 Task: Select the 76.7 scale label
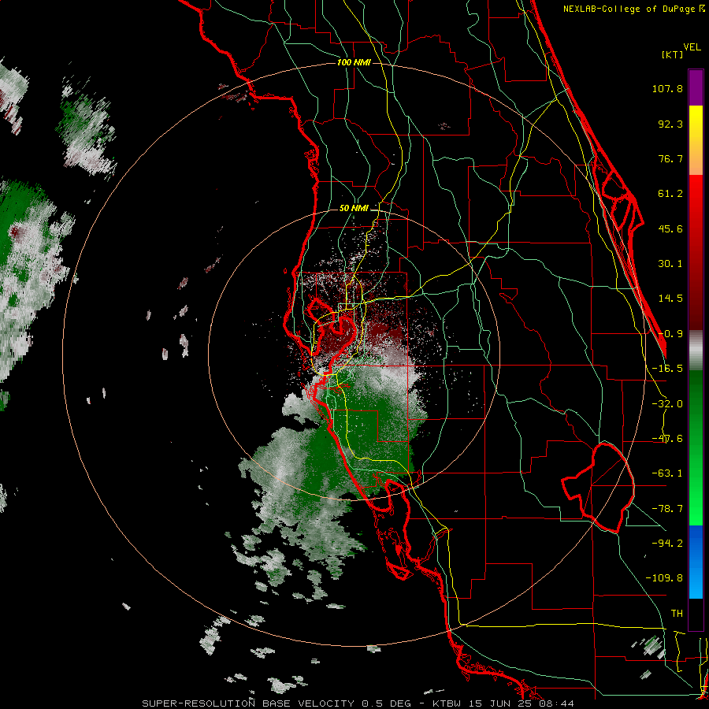coord(670,158)
